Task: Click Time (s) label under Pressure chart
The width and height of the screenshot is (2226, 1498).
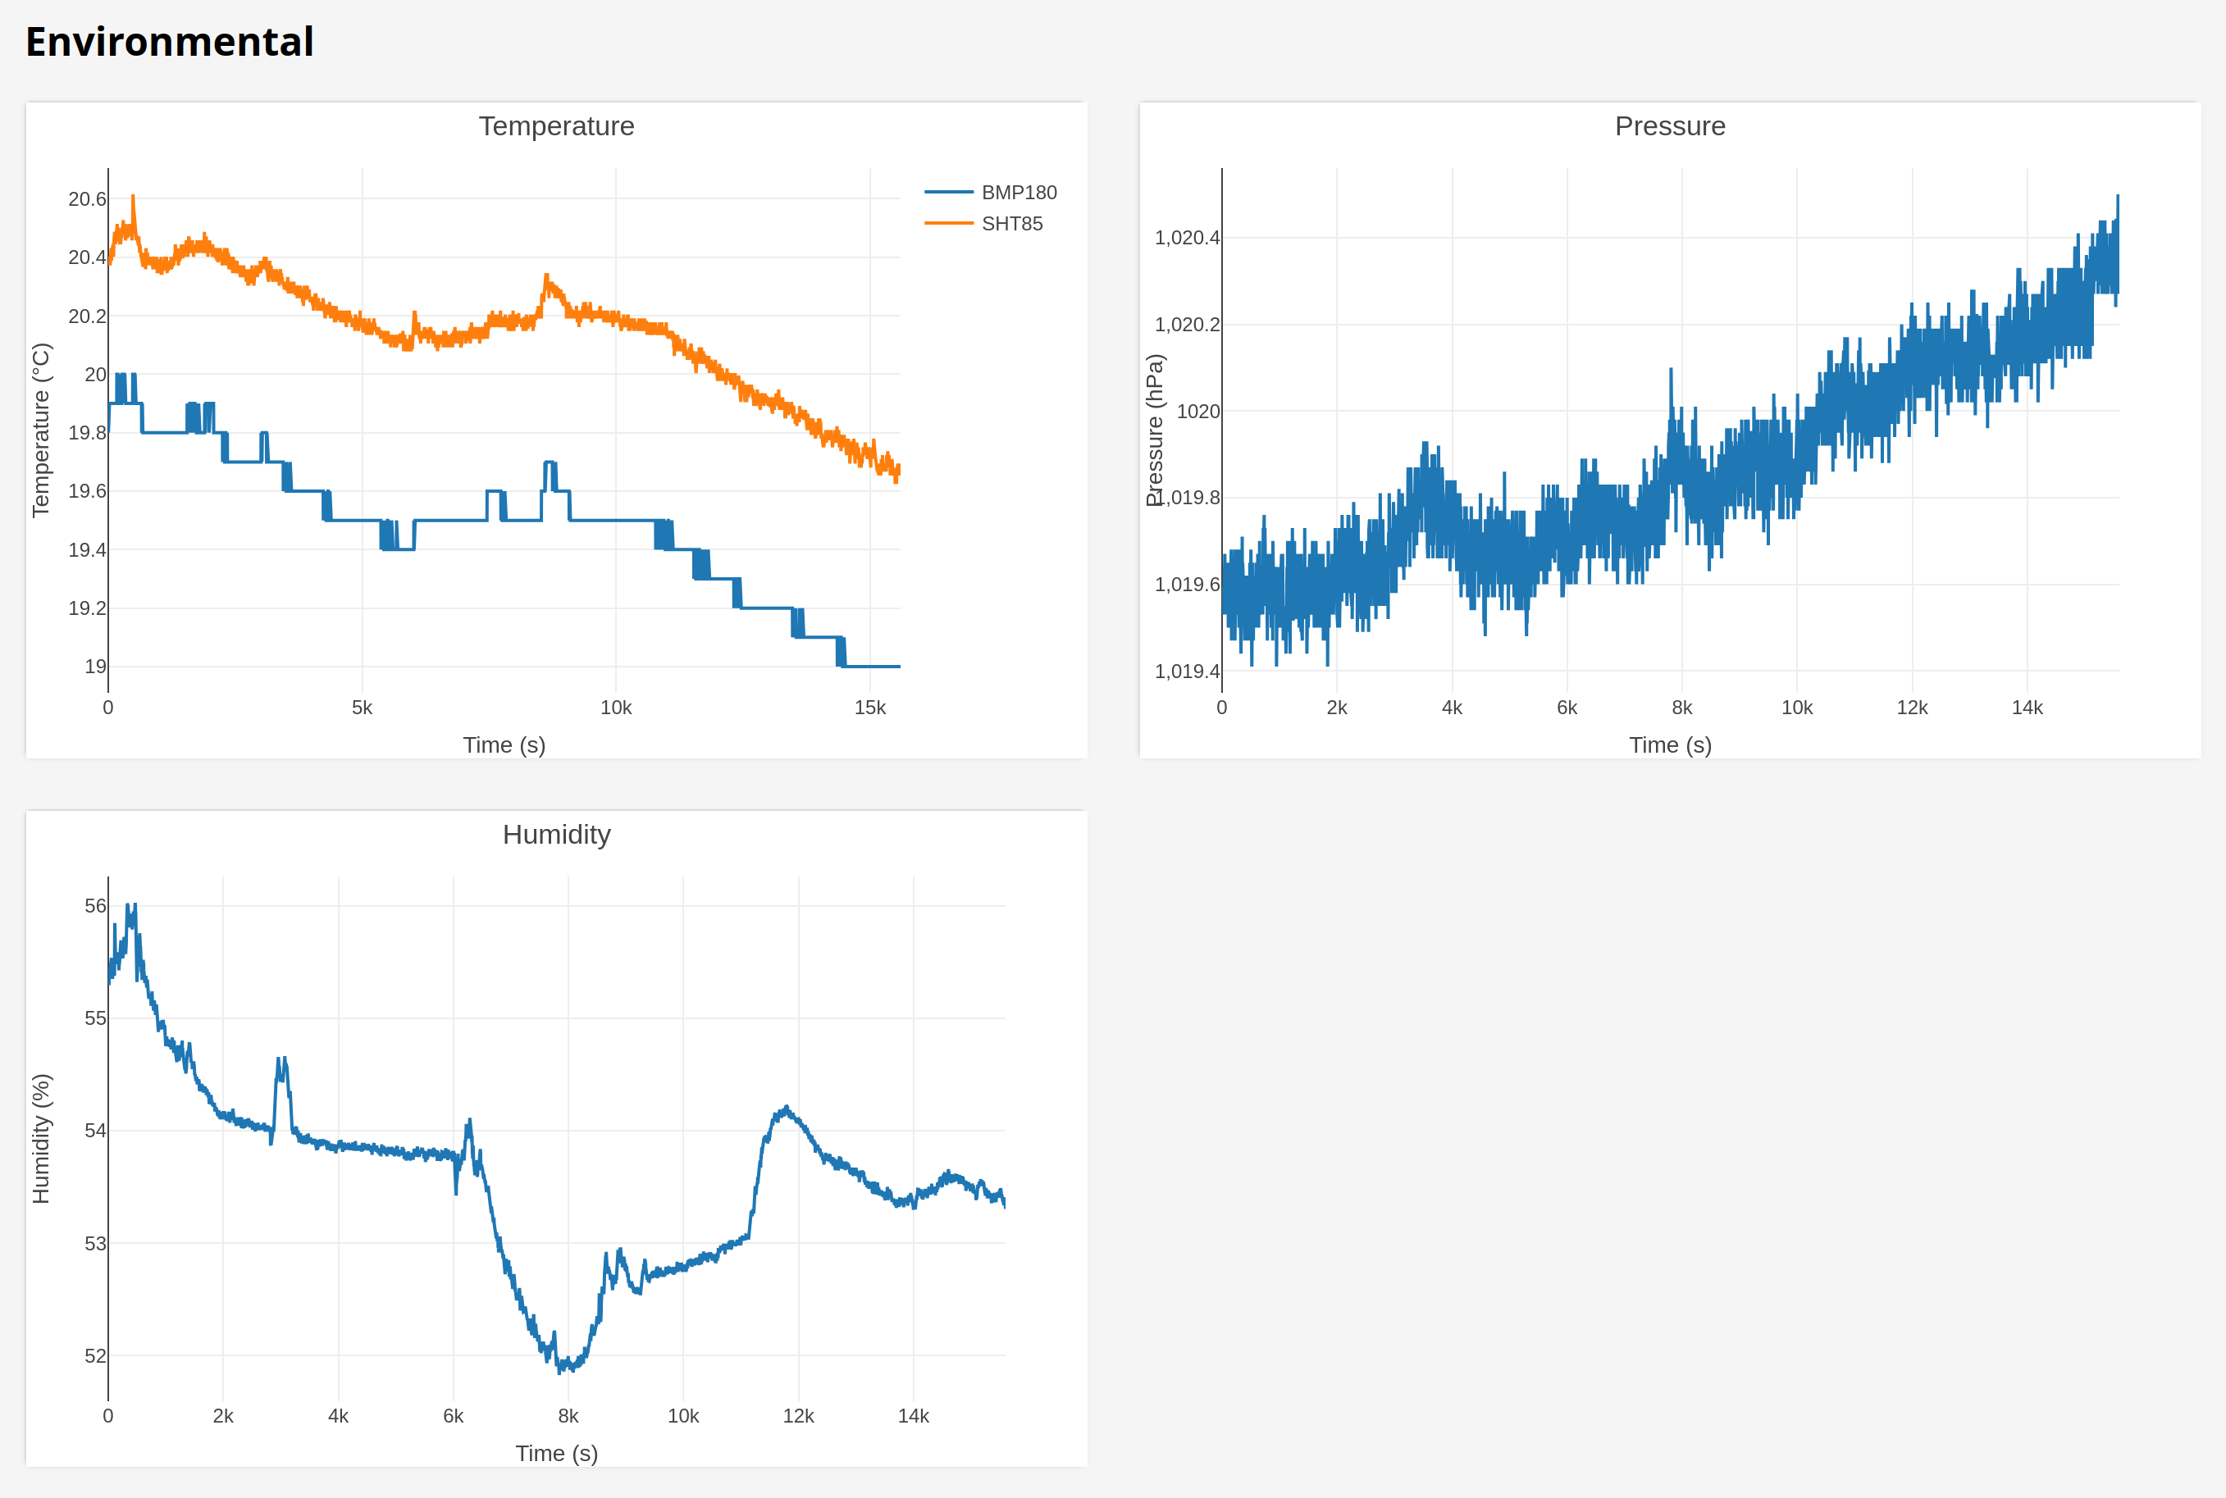Action: point(1670,745)
